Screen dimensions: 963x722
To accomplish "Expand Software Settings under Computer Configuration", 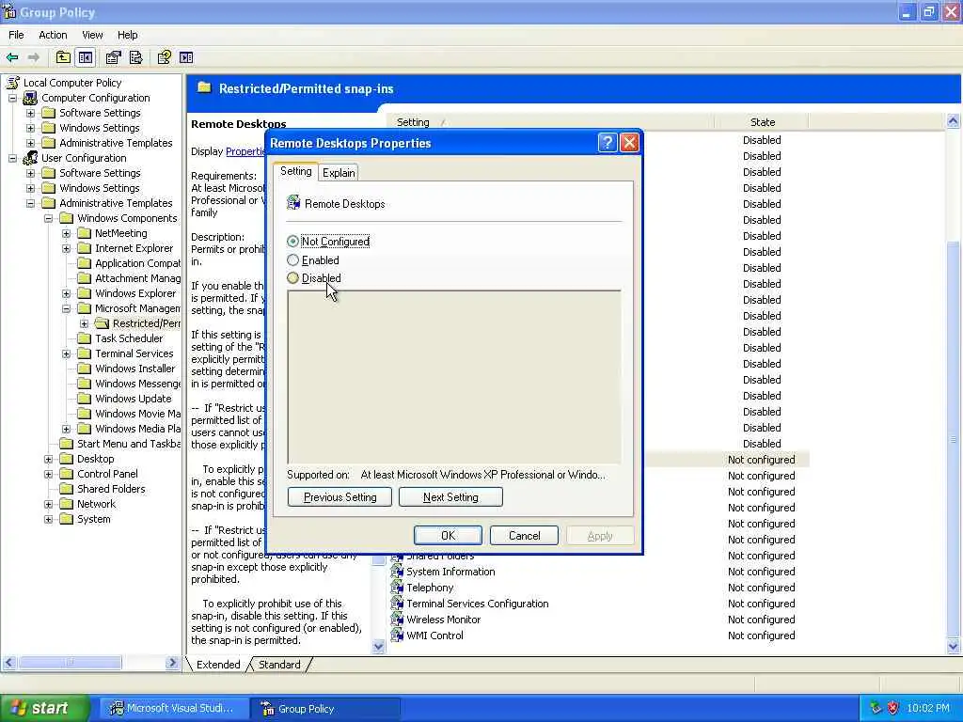I will coord(31,113).
